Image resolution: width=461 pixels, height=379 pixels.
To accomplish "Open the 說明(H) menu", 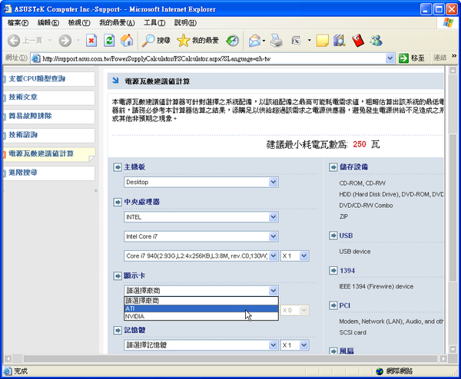I will pyautogui.click(x=185, y=22).
